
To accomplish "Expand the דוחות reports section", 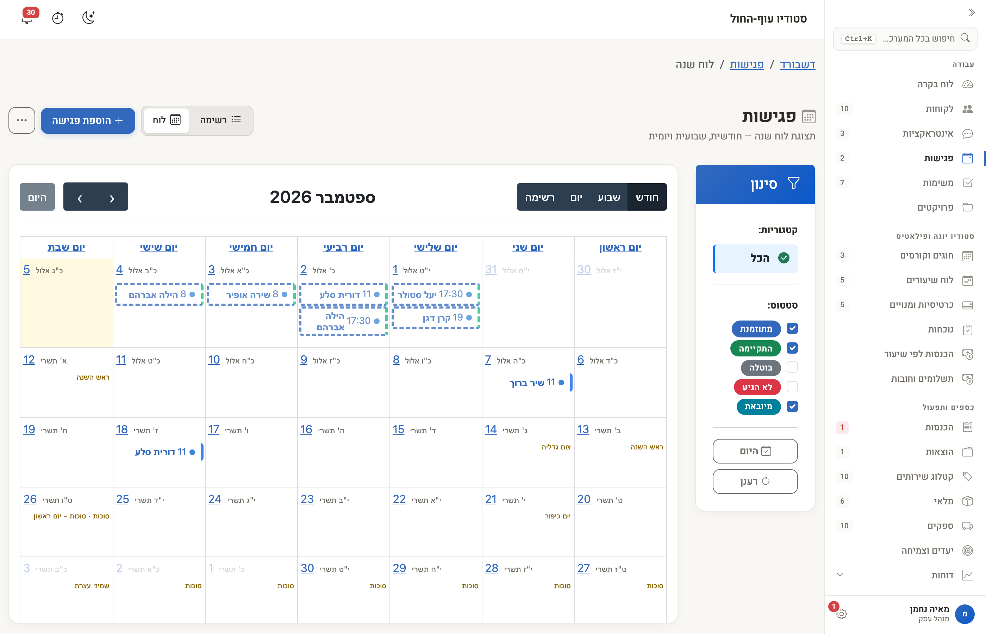I will coord(905,575).
